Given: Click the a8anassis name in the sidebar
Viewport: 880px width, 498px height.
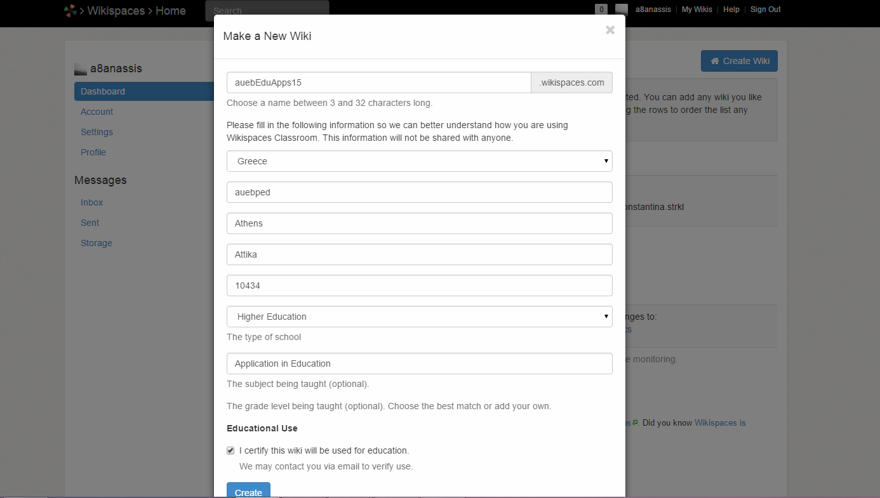Looking at the screenshot, I should [116, 69].
